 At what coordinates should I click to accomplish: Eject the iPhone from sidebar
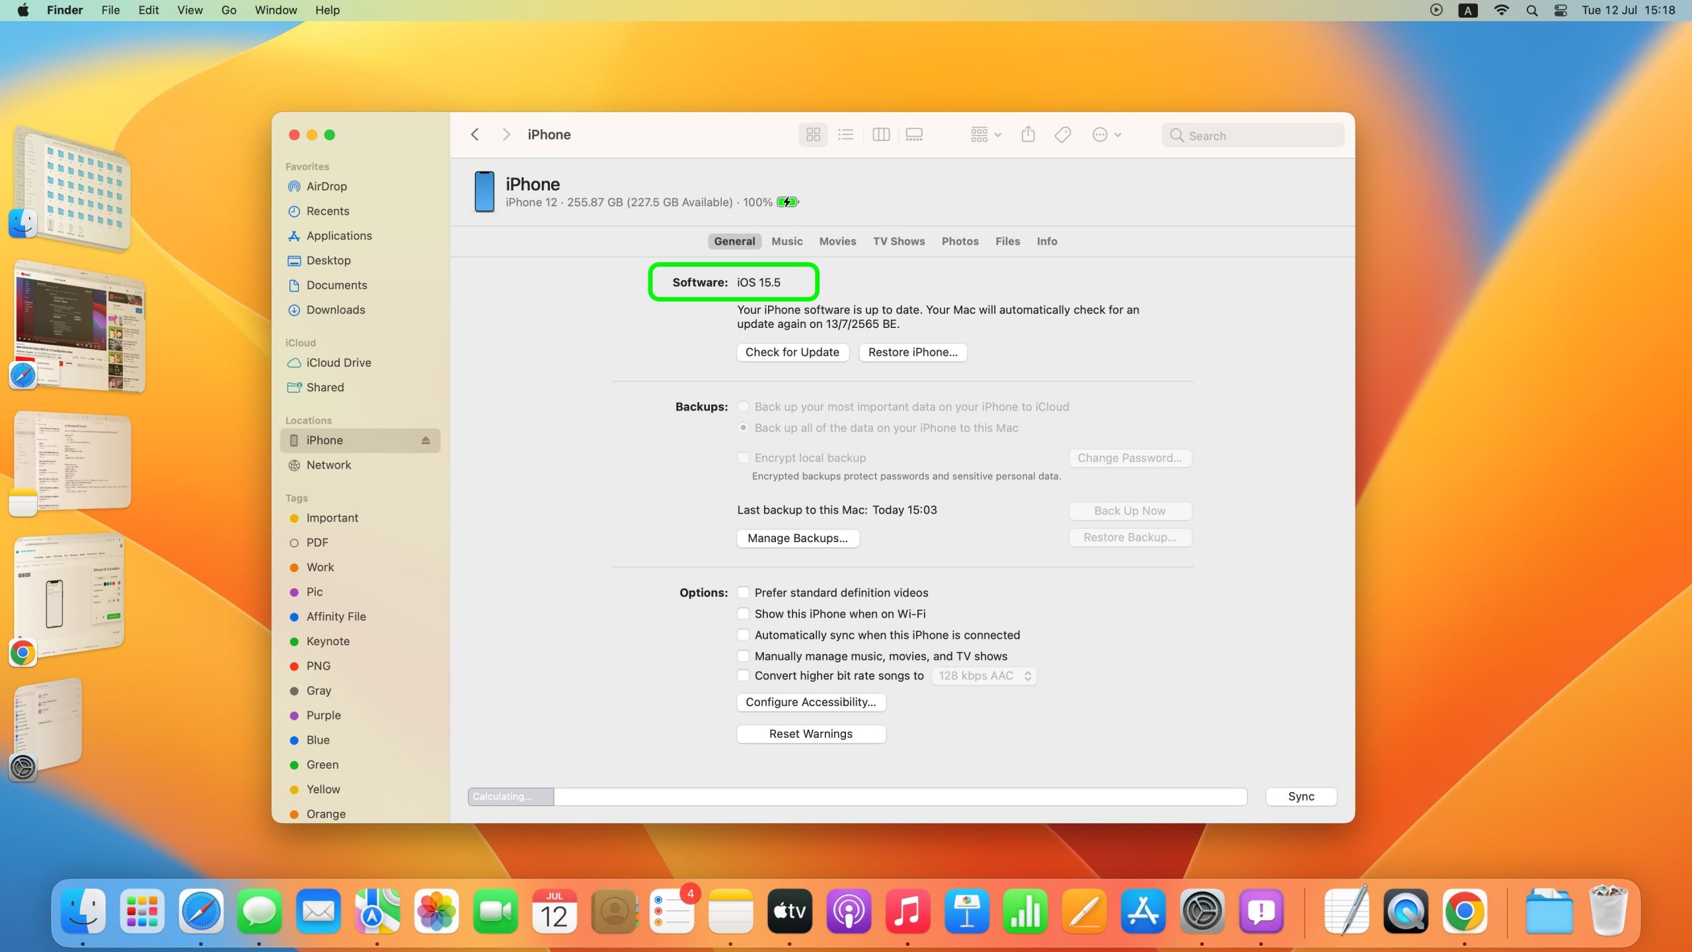426,440
